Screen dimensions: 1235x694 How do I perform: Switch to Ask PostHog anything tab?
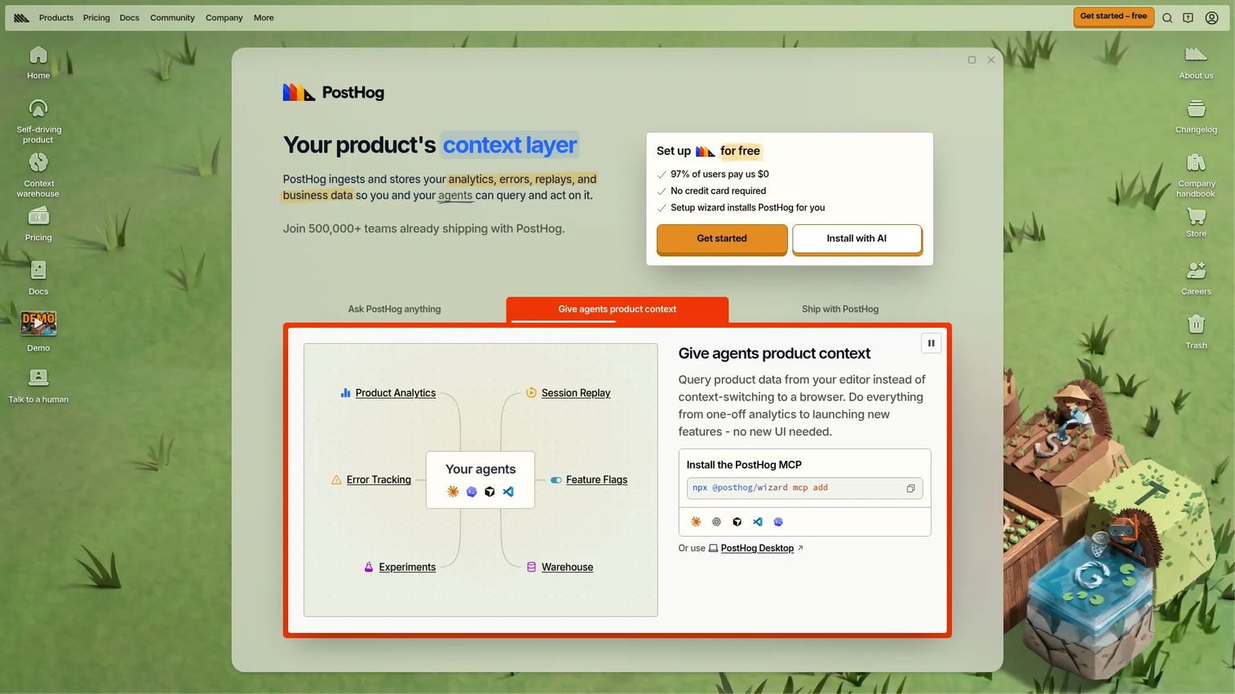pyautogui.click(x=394, y=309)
